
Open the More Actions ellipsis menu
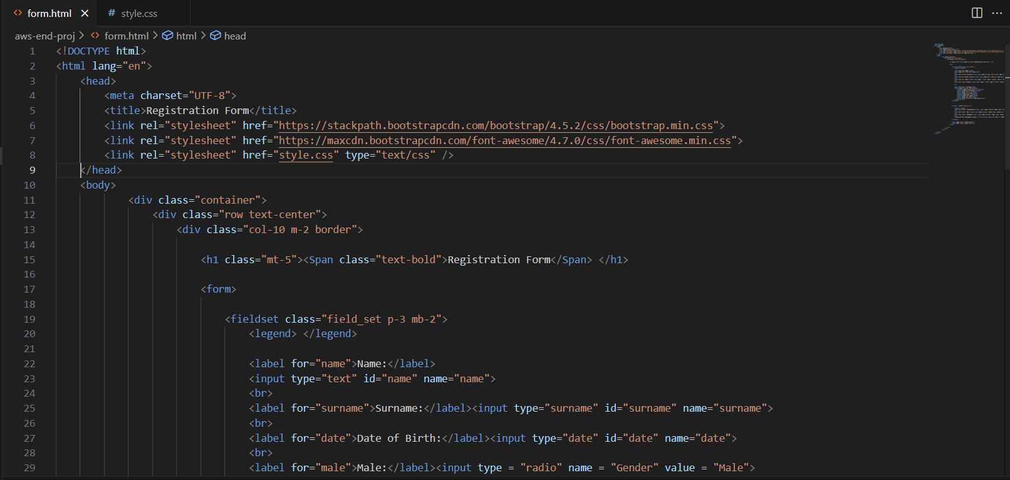pos(997,13)
